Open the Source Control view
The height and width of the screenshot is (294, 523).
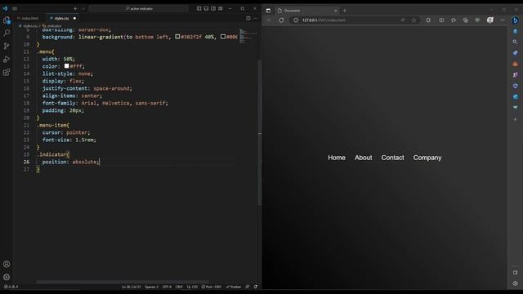coord(7,46)
